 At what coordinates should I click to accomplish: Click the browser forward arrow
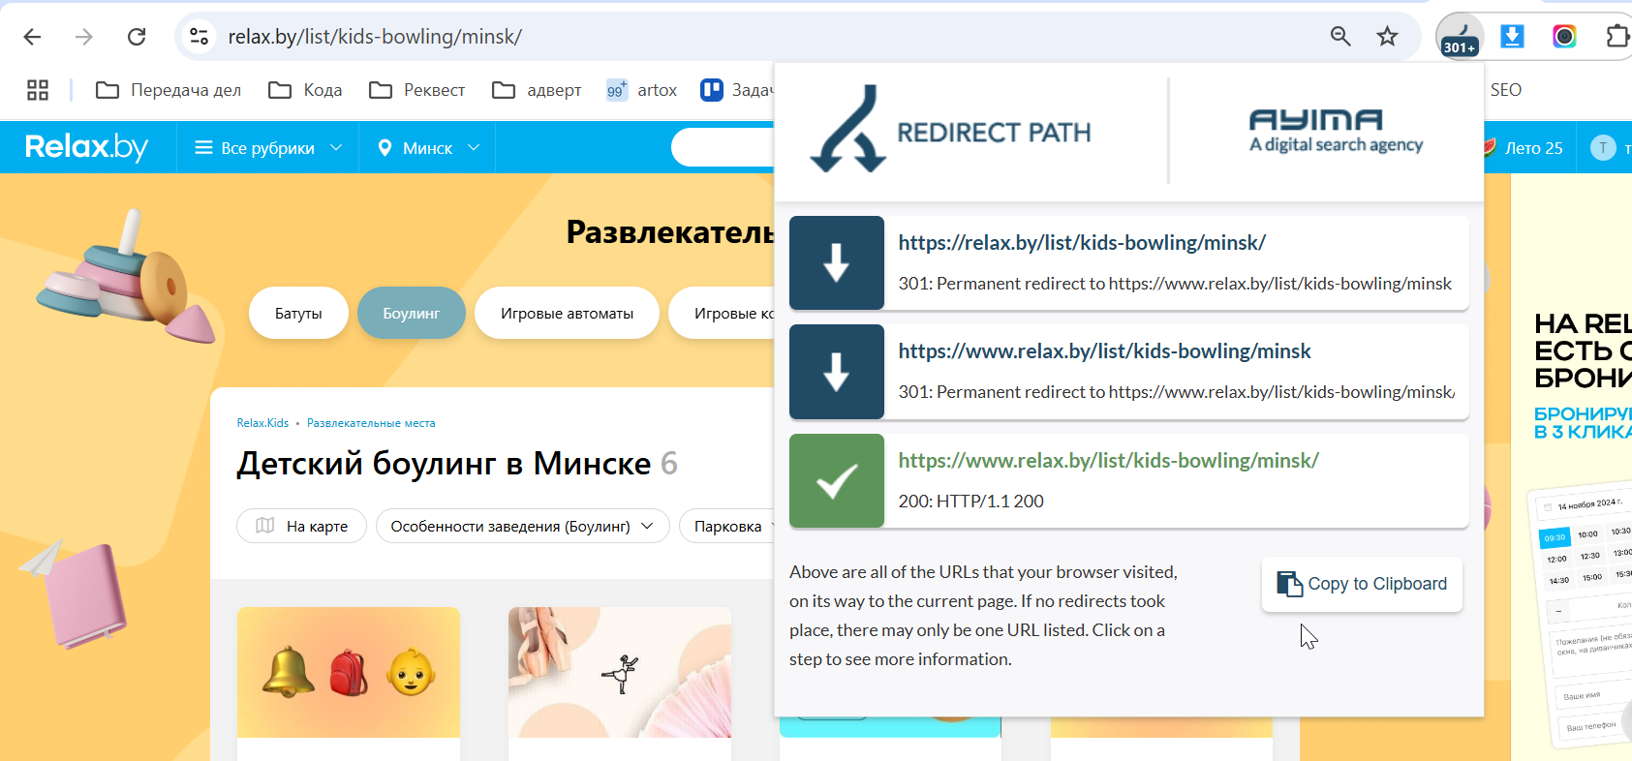[x=84, y=37]
